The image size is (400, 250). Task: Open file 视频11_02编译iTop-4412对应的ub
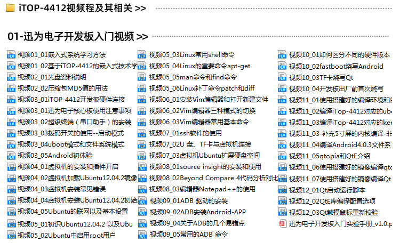tap(341, 111)
